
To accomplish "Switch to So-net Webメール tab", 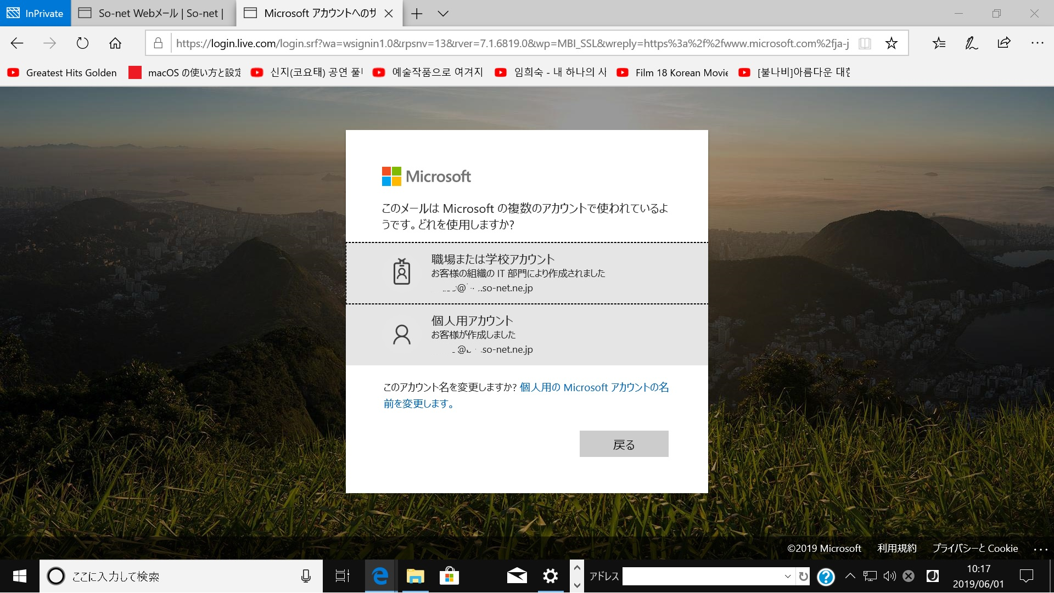I will point(153,14).
